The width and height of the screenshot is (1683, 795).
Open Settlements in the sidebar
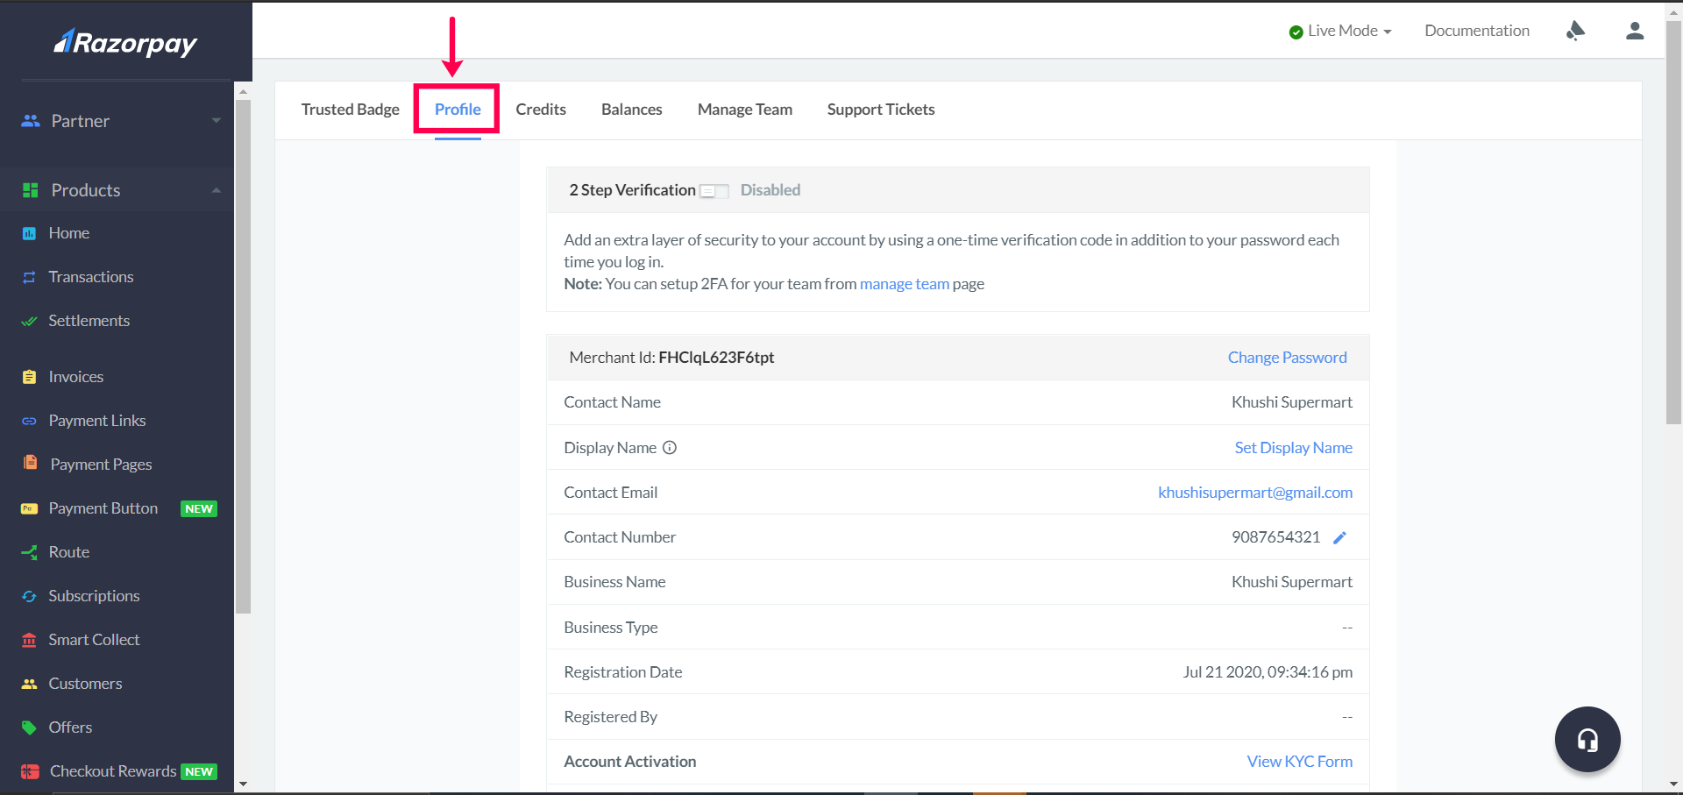89,321
